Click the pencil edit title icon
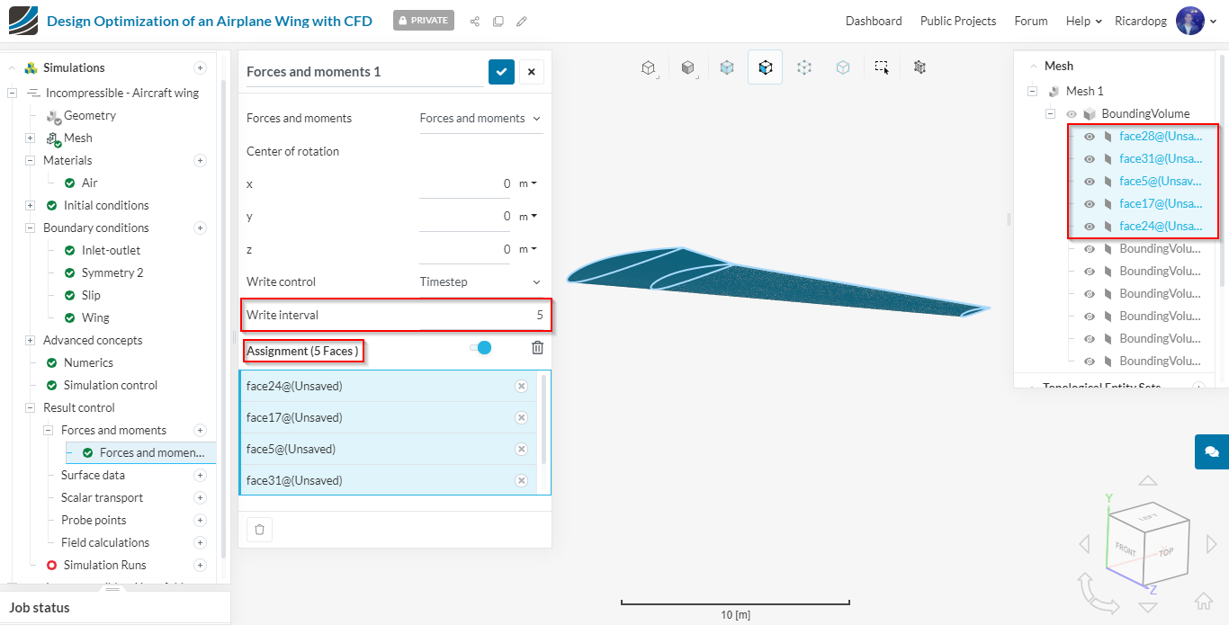1229x625 pixels. [x=522, y=21]
